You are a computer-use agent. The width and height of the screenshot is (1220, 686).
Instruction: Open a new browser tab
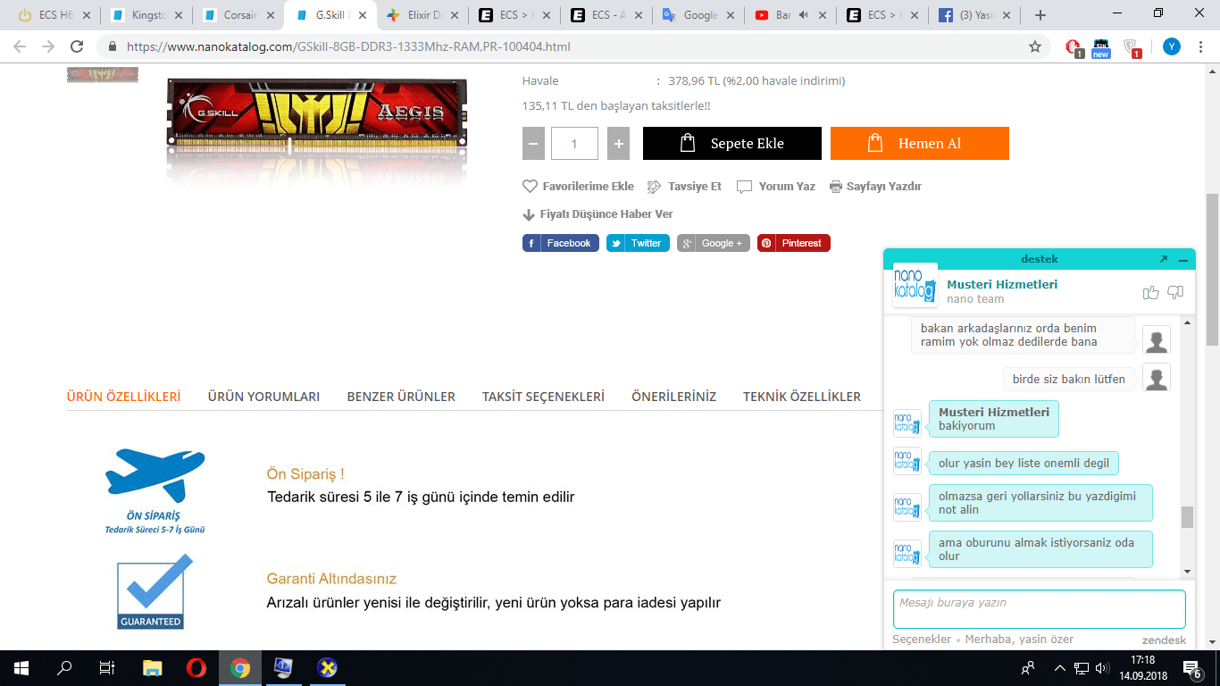click(1040, 15)
